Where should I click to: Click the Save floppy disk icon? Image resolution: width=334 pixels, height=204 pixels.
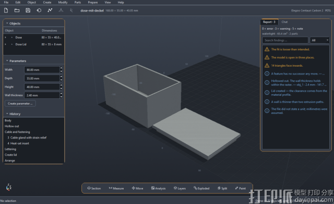pos(28,10)
